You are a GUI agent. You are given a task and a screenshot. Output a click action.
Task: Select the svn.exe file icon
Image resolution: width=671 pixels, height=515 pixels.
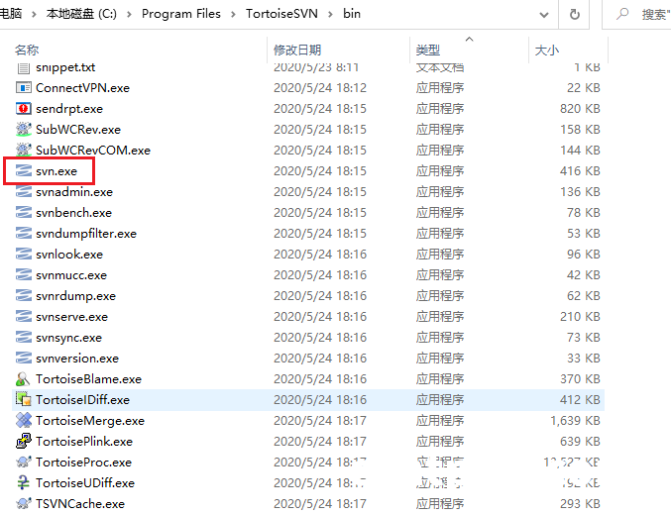(x=24, y=171)
